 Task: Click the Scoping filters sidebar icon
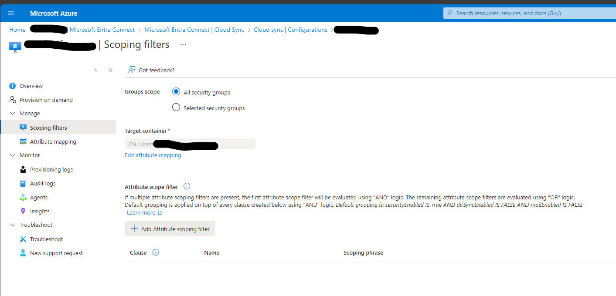pos(23,128)
